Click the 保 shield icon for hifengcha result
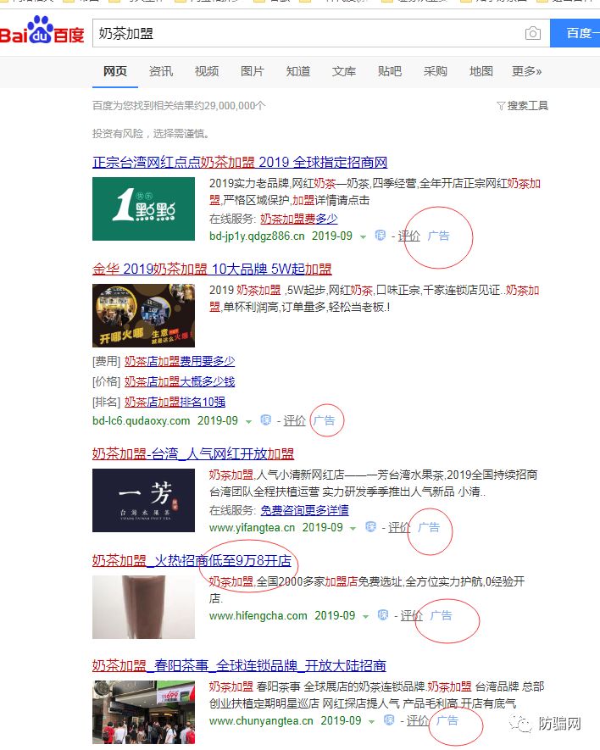Screen dimensions: 600x750 [x=383, y=614]
